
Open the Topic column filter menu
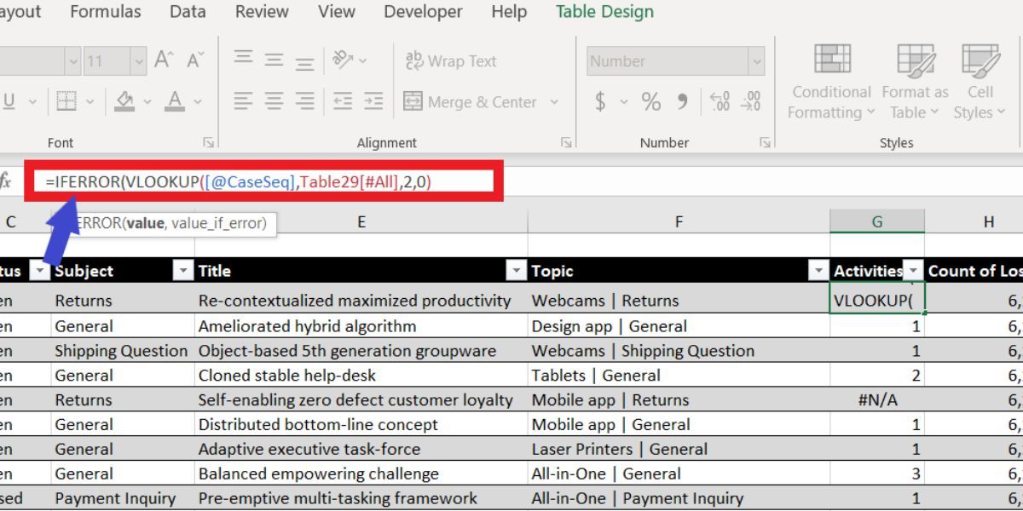pos(817,271)
